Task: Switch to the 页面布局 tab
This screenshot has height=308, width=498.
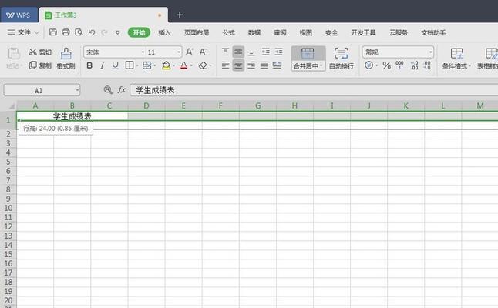Action: 197,32
